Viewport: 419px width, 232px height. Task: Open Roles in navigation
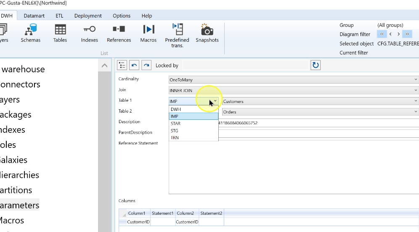[x=8, y=145]
